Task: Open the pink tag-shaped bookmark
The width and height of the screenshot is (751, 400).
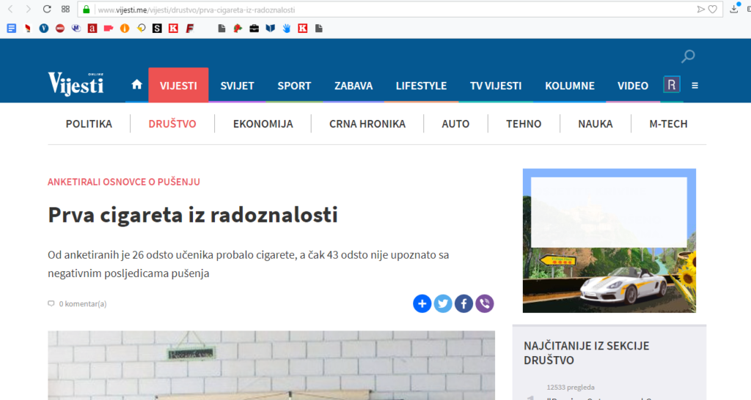Action: click(x=109, y=29)
